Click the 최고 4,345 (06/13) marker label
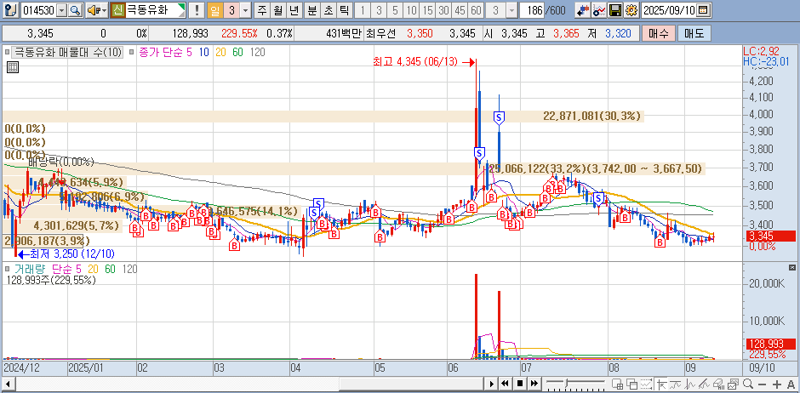The height and width of the screenshot is (393, 800). (417, 62)
